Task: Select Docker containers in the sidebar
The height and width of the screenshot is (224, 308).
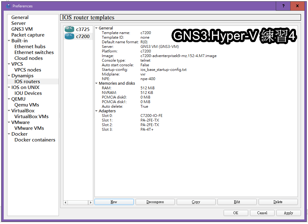Action: click(35, 140)
